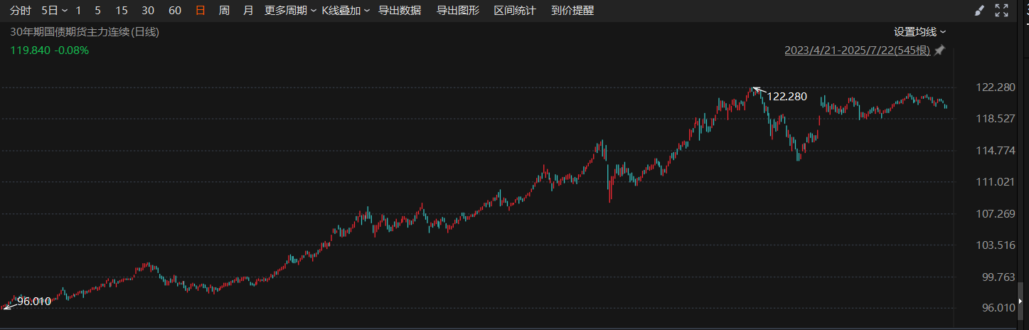
Task: Select the 1 minute period
Action: 78,11
